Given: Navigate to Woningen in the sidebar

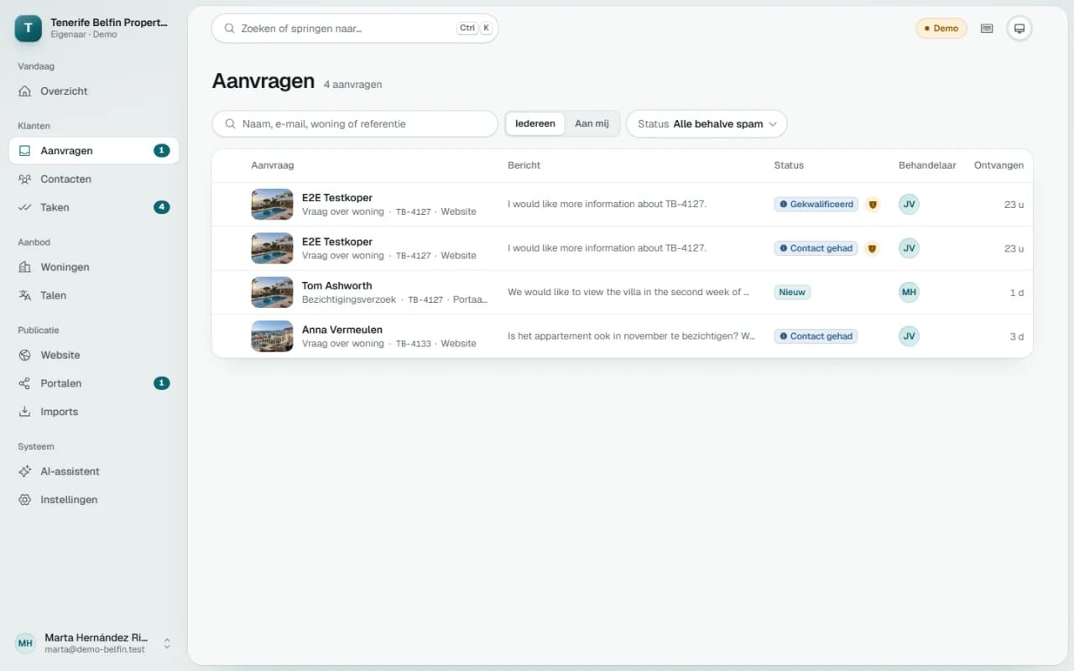Looking at the screenshot, I should click(x=94, y=267).
